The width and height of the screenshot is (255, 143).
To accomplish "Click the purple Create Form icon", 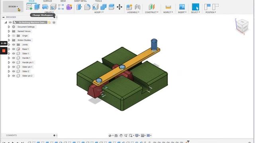I will click(69, 7).
